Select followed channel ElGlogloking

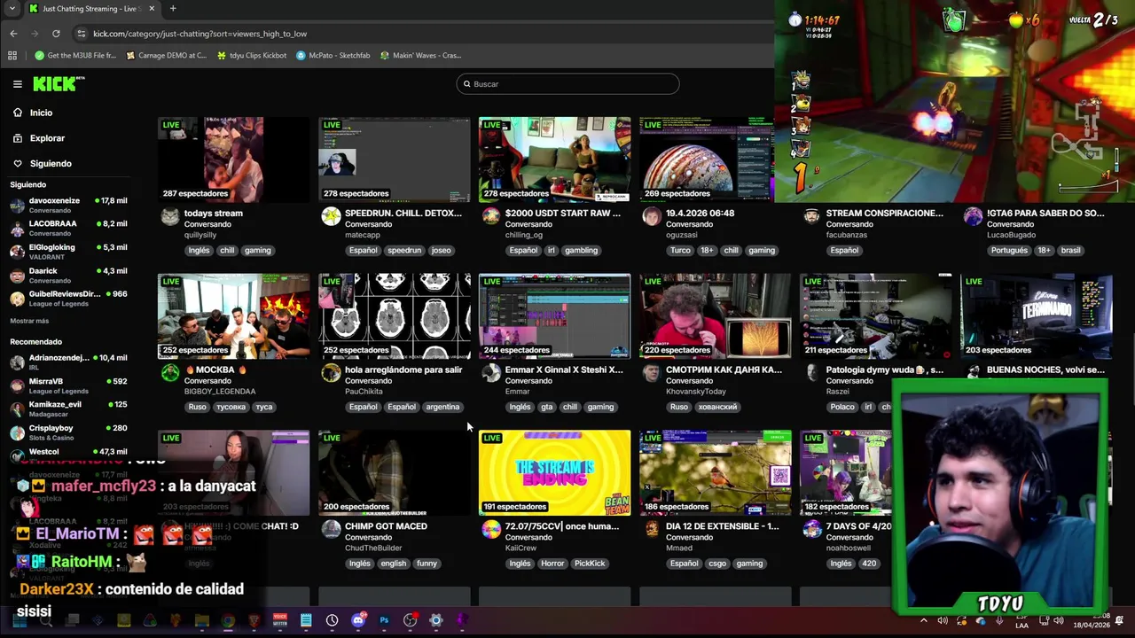tap(69, 251)
